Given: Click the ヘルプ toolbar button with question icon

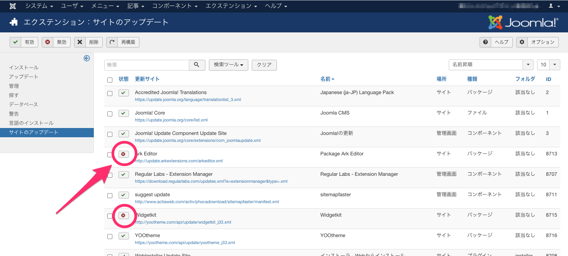Looking at the screenshot, I should 496,42.
